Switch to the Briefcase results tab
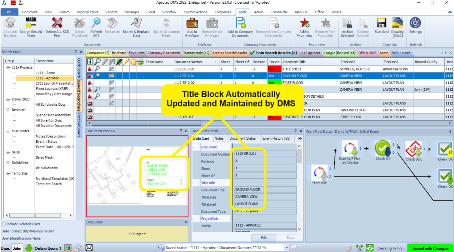This screenshot has width=454, height=252. tap(119, 53)
